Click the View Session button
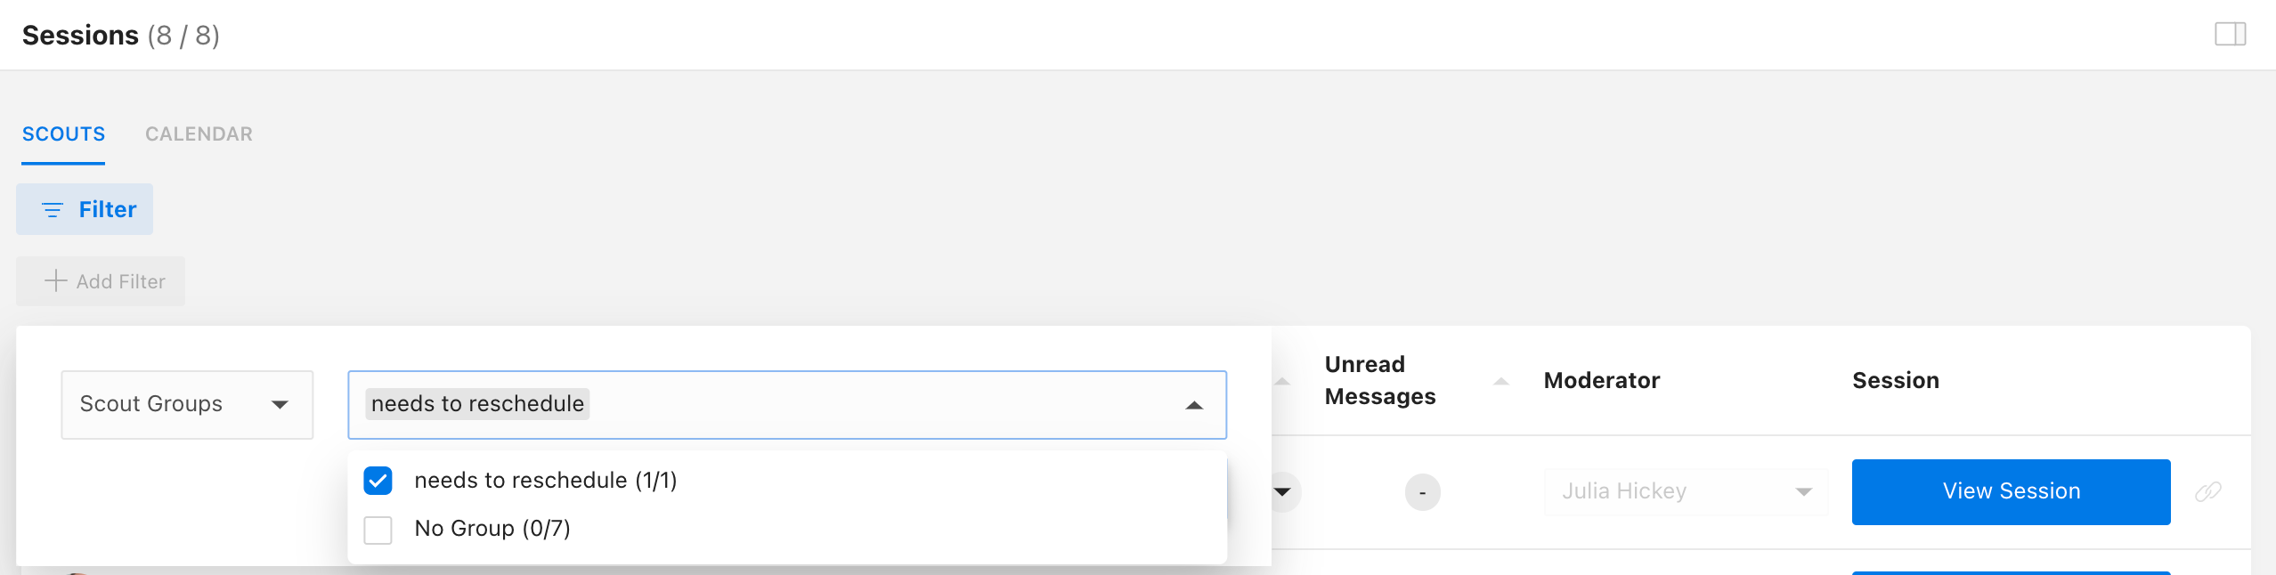 click(x=2011, y=492)
